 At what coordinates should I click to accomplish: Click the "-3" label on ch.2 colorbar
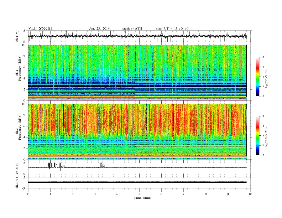pos(262,116)
